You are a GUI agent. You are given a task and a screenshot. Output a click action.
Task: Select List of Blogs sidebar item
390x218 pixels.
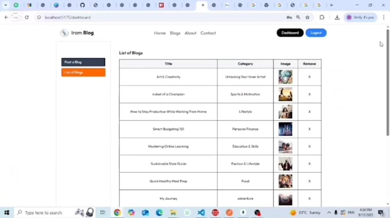click(83, 73)
